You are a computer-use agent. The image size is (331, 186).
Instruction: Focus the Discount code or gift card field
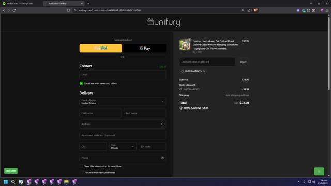point(207,62)
